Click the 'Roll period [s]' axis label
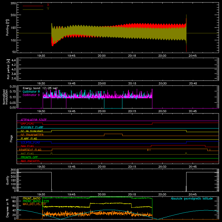 (x=8, y=69)
